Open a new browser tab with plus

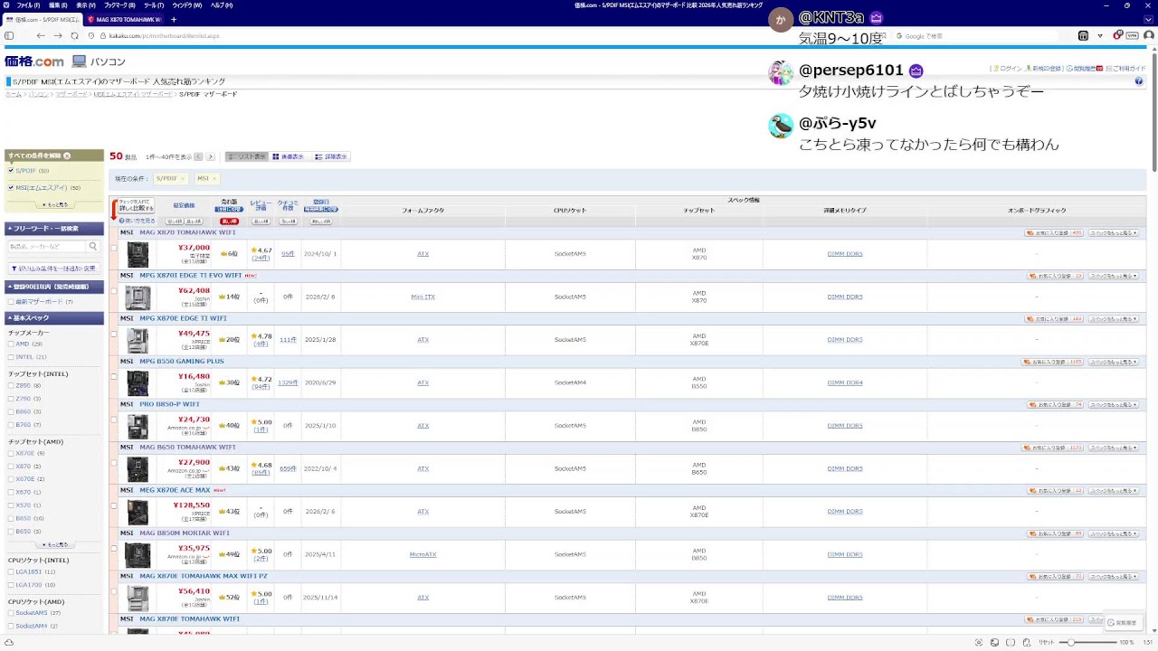pos(174,19)
